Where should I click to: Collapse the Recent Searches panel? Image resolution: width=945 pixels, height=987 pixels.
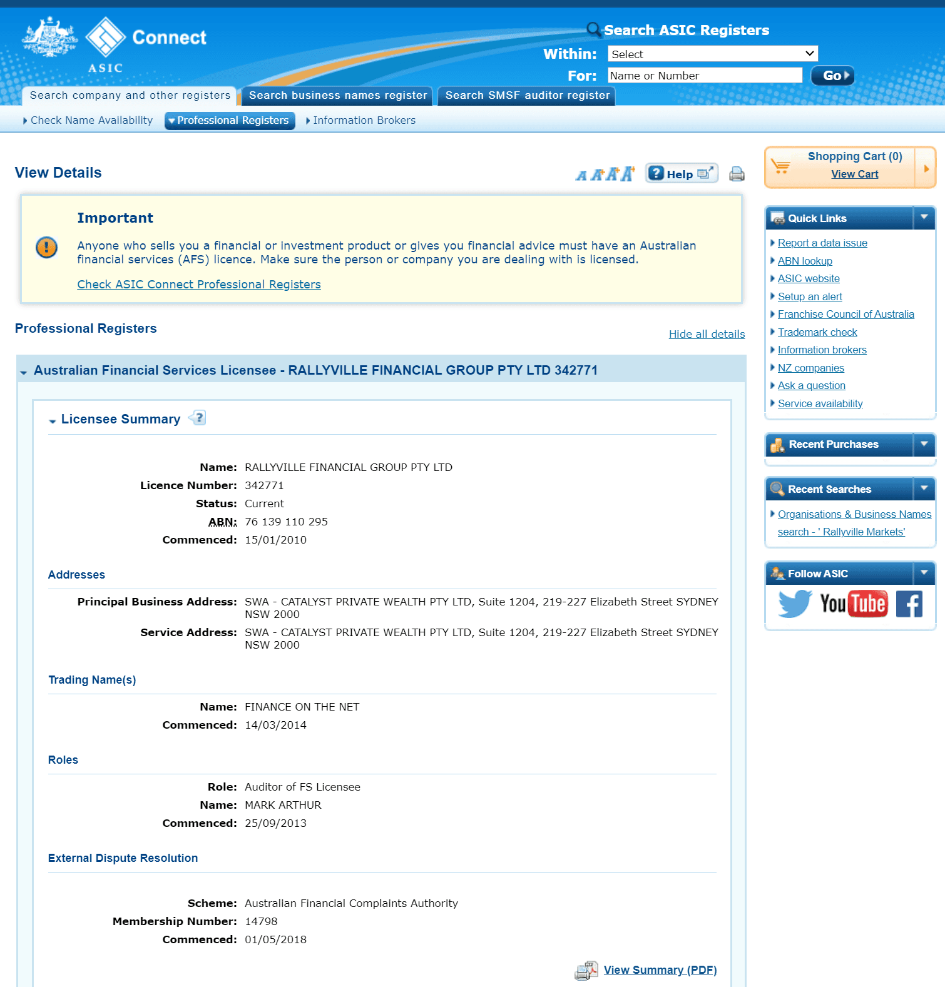(x=924, y=488)
